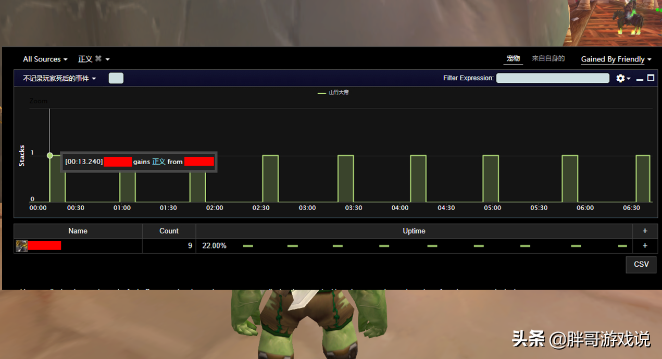Click the buff bar near 02:30
Viewport: 662px width, 359px height.
point(270,179)
